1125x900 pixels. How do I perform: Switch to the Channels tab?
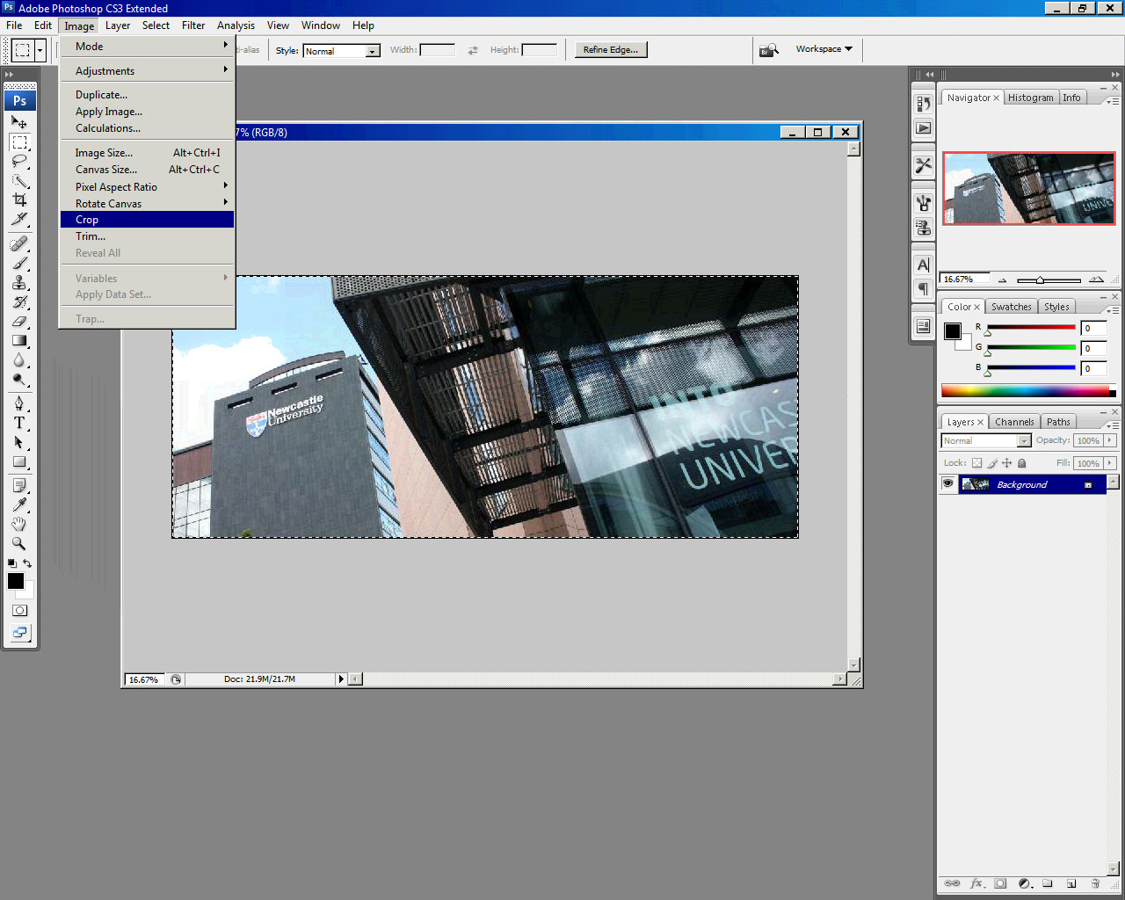1013,422
